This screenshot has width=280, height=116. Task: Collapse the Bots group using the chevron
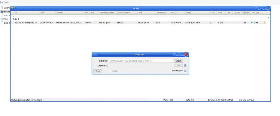(268, 18)
